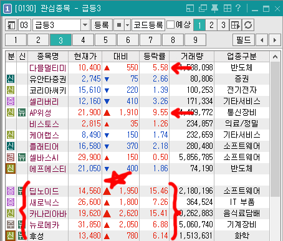
Task: Click the group list panel icon beside 03
Action: (x=11, y=25)
